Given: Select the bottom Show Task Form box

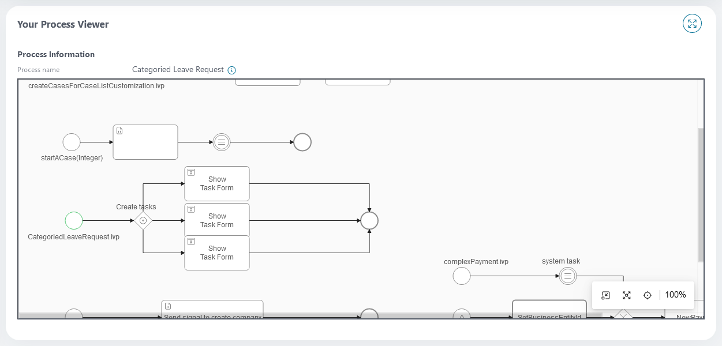Looking at the screenshot, I should 217,253.
